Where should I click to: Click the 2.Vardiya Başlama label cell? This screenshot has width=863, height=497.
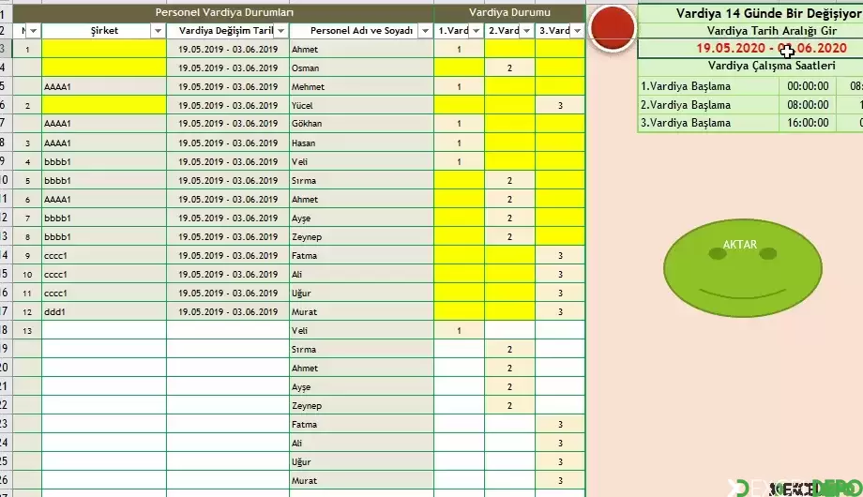point(709,105)
